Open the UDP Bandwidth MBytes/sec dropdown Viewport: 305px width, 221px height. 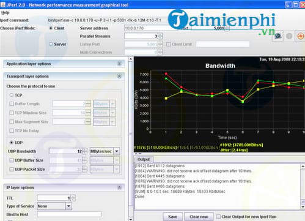(x=117, y=151)
